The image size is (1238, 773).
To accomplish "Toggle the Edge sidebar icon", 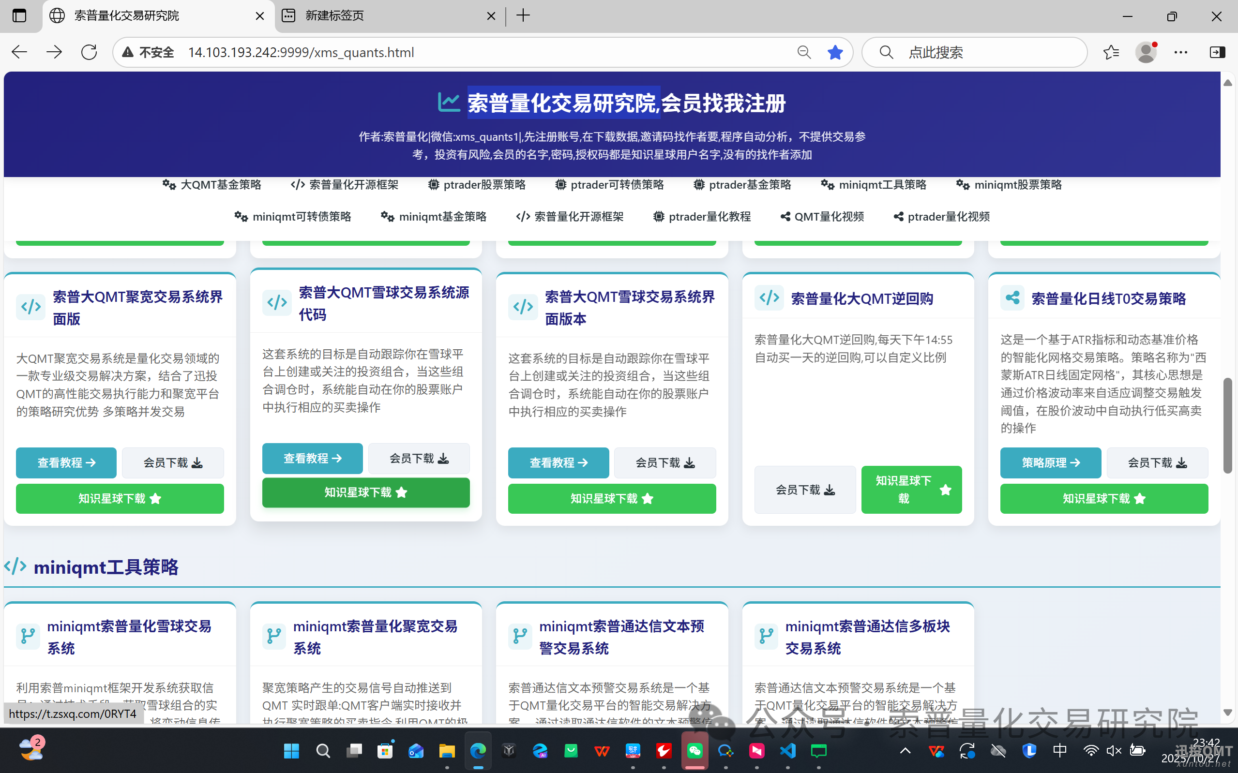I will tap(1217, 52).
